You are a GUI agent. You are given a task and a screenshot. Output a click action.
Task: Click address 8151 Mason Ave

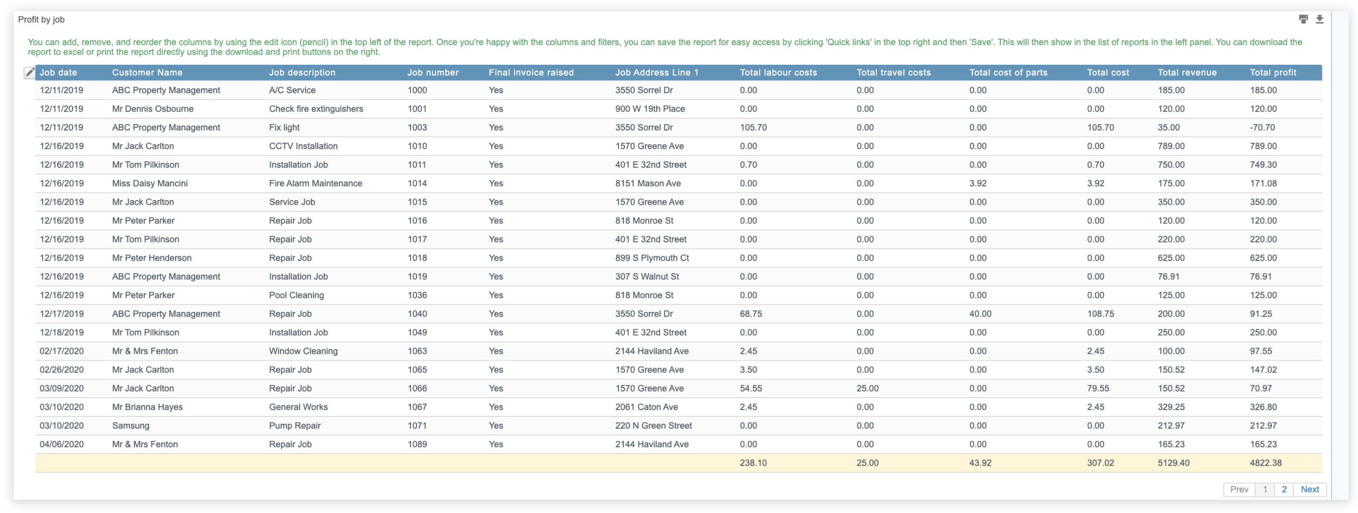pos(648,183)
